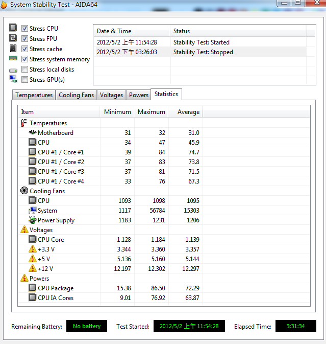The width and height of the screenshot is (326, 344).
Task: Switch to the Temperatures tab
Action: (x=34, y=95)
